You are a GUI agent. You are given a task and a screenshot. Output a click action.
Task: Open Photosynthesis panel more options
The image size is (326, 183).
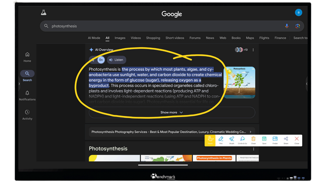253,149
